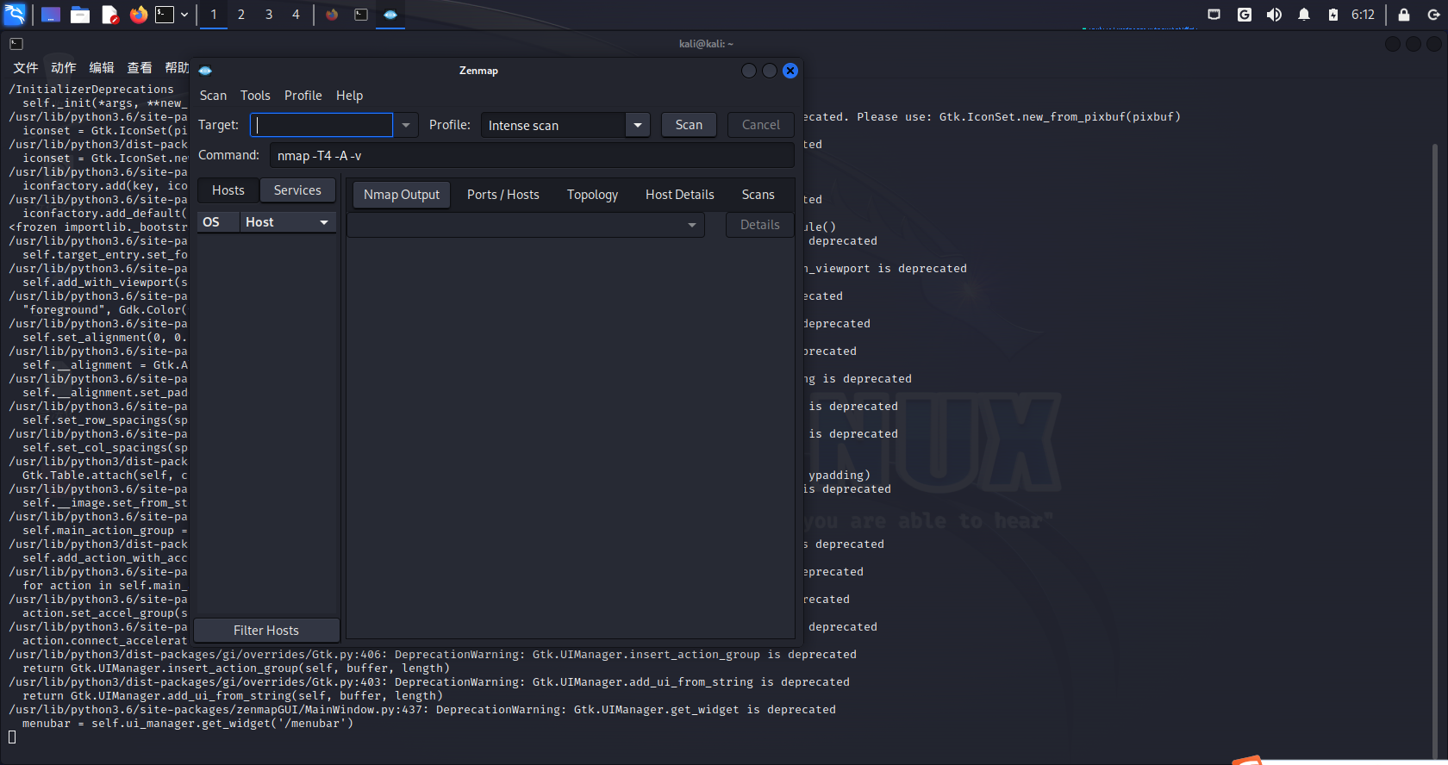Switch to the Nmap Output tab
Screen dimensions: 1448x765
coord(402,195)
